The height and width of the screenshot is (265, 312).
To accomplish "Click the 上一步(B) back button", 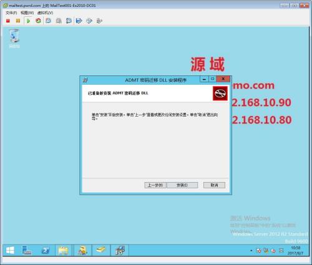I will [x=155, y=185].
